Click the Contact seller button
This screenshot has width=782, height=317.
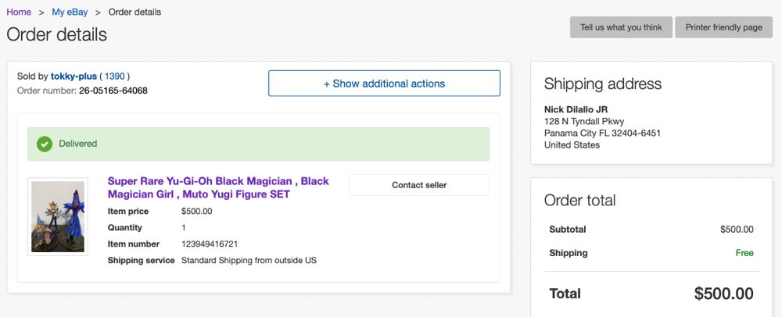coord(418,185)
